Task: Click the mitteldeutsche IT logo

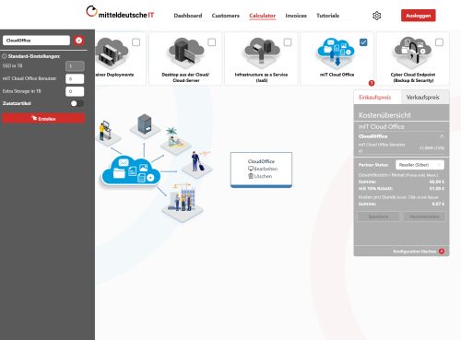Action: click(x=120, y=13)
